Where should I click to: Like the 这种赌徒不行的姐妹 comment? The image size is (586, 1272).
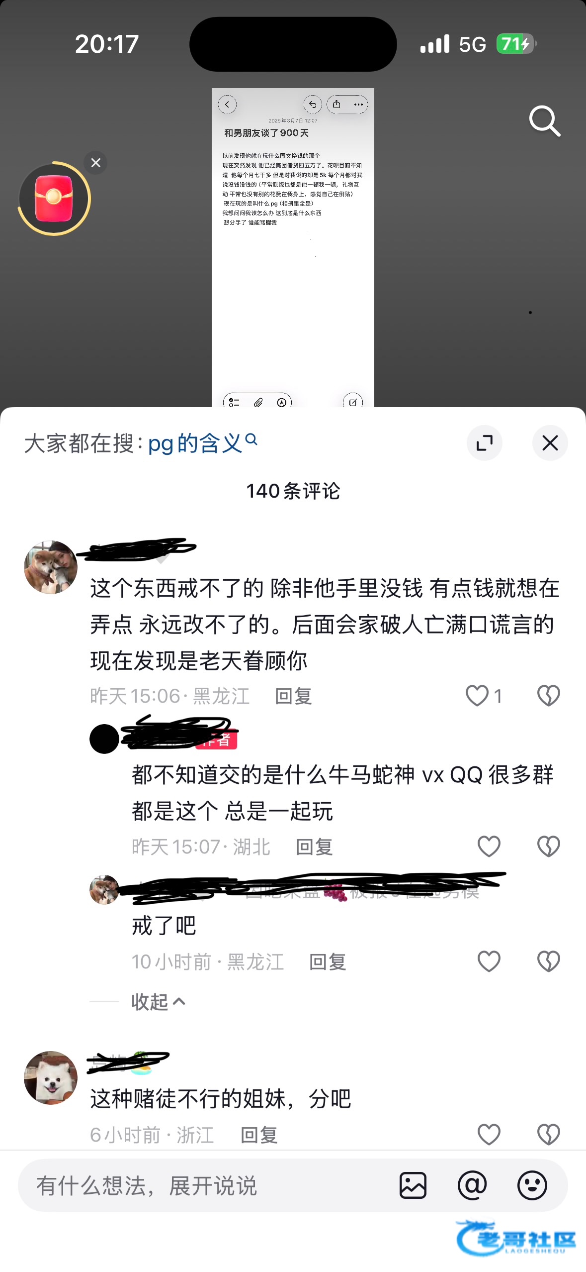[x=489, y=1134]
